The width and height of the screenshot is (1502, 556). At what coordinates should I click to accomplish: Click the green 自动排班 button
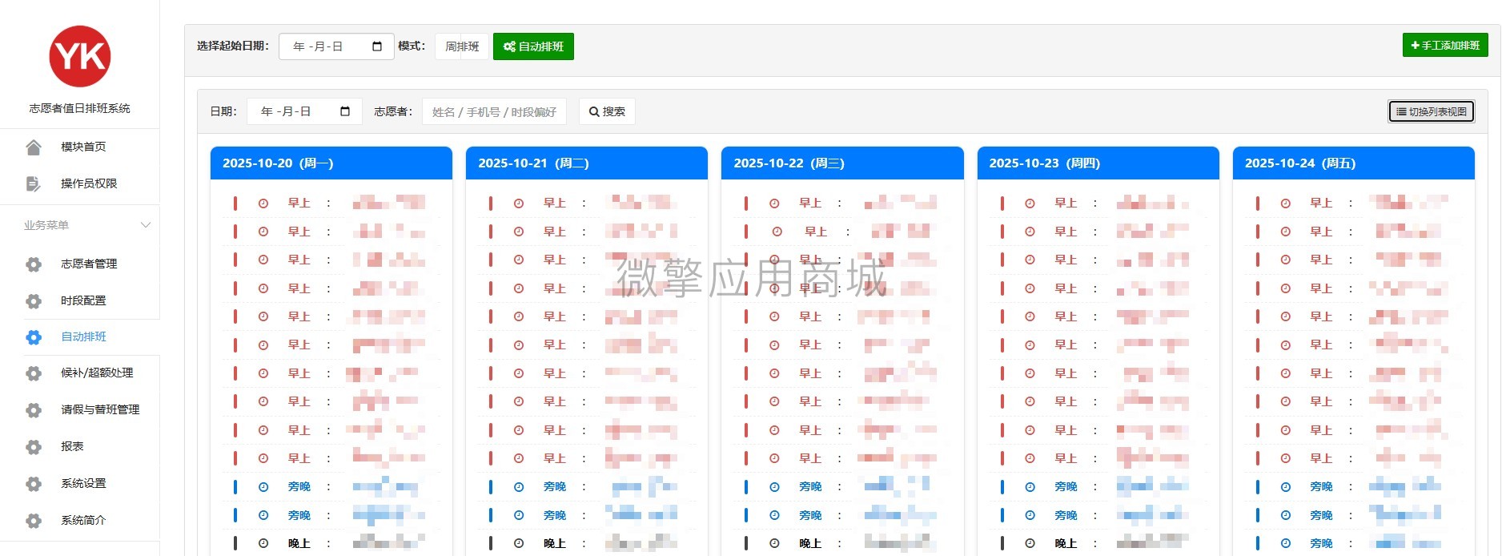[533, 46]
